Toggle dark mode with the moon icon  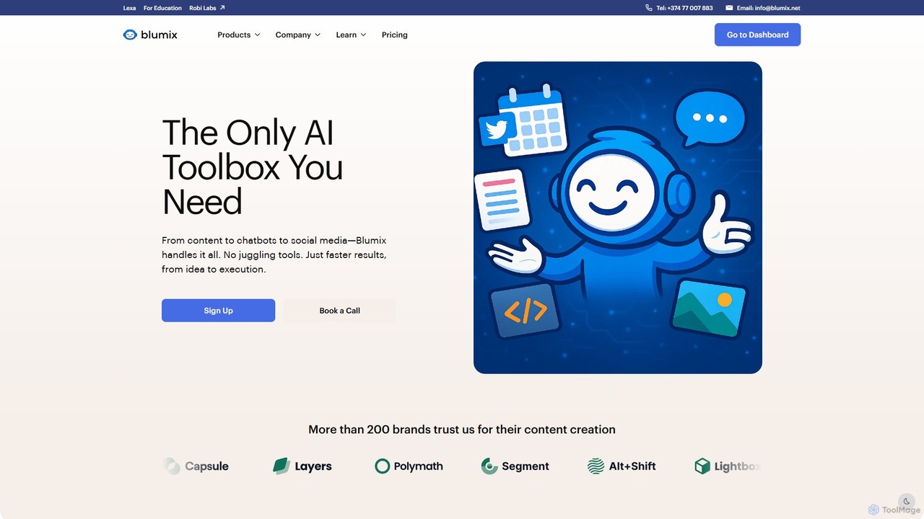[x=907, y=502]
